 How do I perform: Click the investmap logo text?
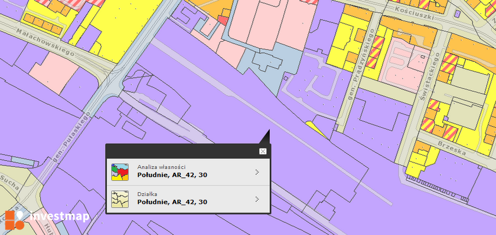60,217
